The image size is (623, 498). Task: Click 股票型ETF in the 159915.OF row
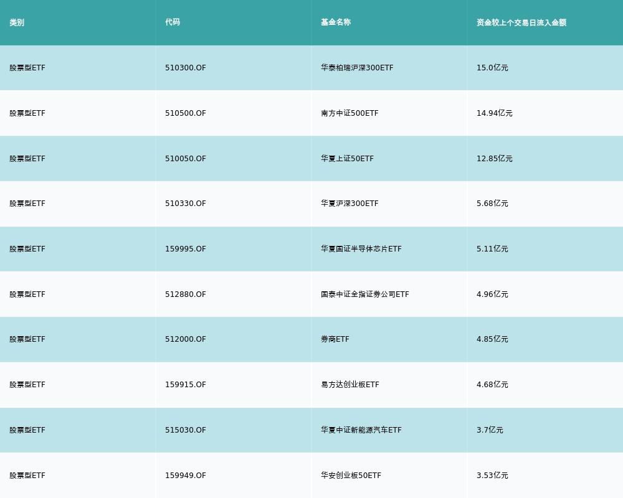point(27,385)
